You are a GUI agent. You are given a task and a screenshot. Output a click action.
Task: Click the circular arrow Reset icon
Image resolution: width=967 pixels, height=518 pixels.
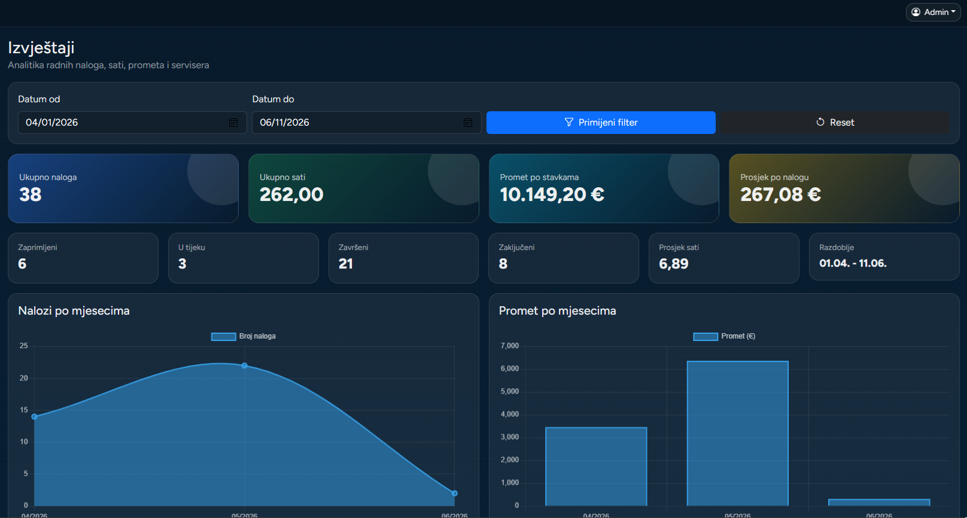click(820, 122)
